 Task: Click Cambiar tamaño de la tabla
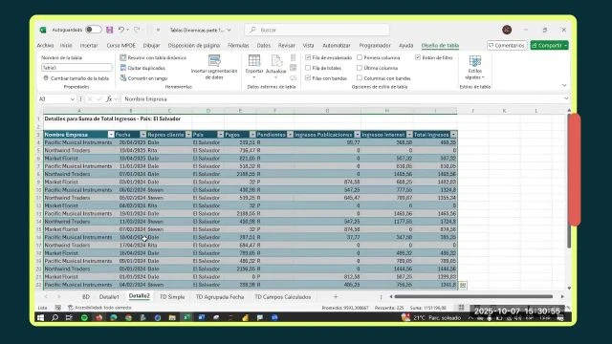point(76,78)
